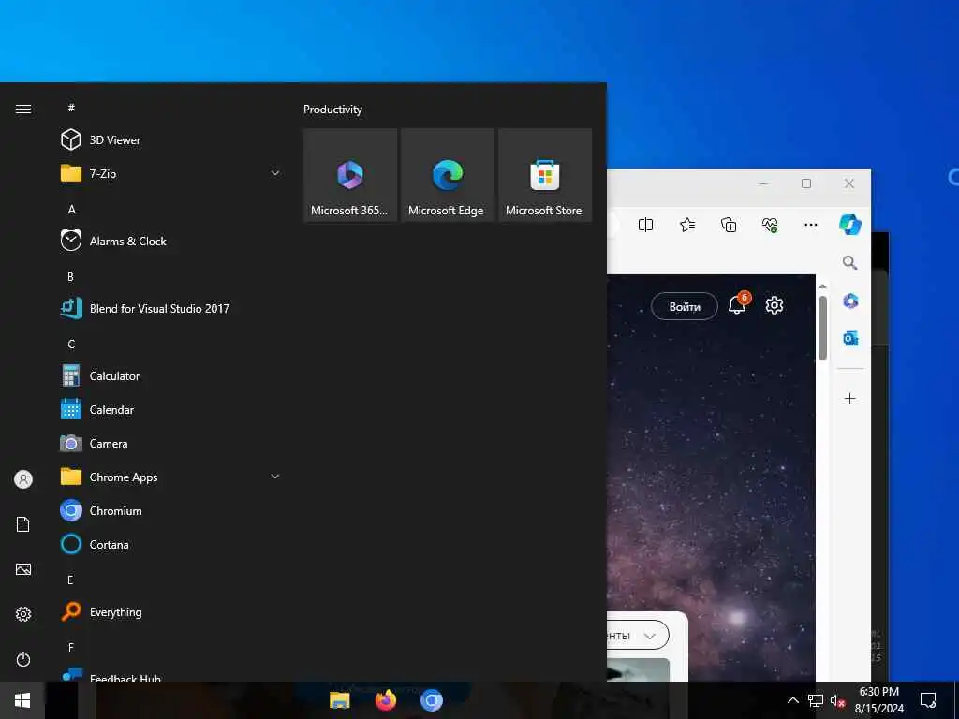Select the # letter header
This screenshot has height=719, width=959.
pos(71,108)
